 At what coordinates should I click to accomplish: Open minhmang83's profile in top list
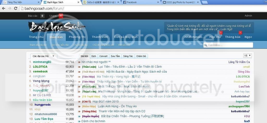point(42,62)
